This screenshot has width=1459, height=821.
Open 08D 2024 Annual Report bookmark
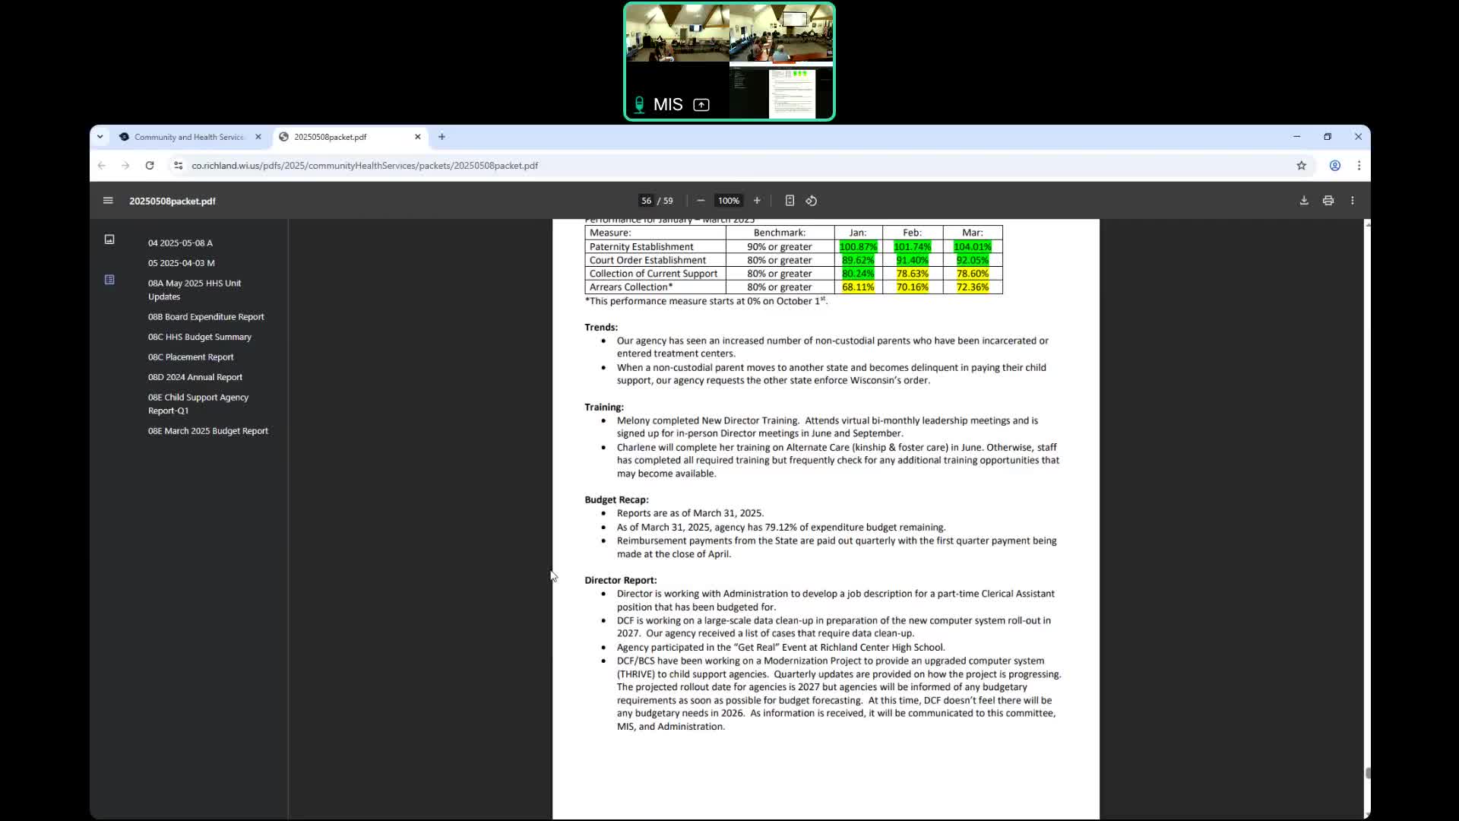(x=195, y=377)
